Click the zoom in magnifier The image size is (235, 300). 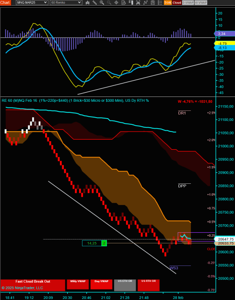[x=102, y=2]
